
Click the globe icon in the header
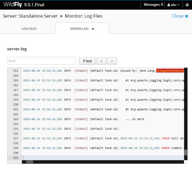[187, 5]
